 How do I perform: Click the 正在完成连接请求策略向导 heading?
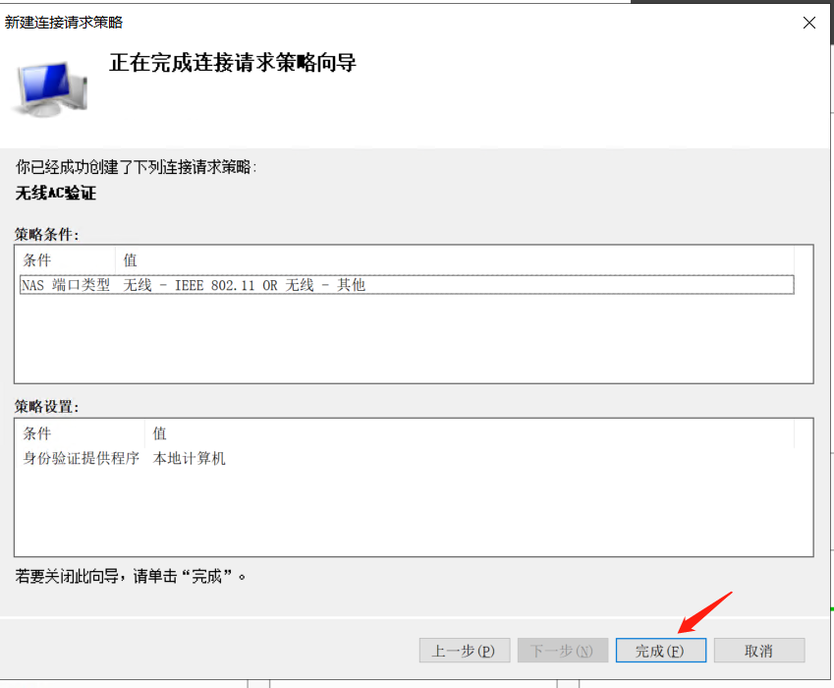pos(233,63)
